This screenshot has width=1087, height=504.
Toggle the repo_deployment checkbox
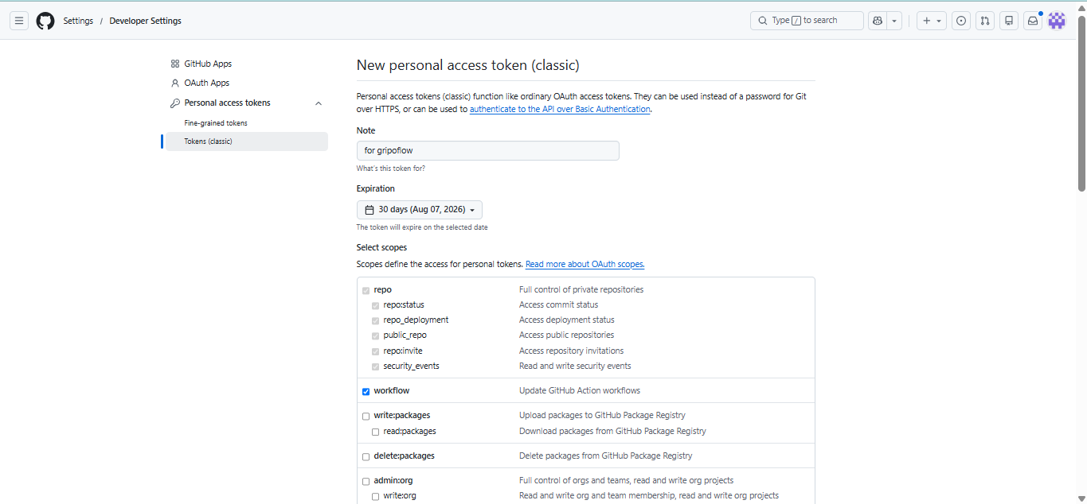click(375, 320)
